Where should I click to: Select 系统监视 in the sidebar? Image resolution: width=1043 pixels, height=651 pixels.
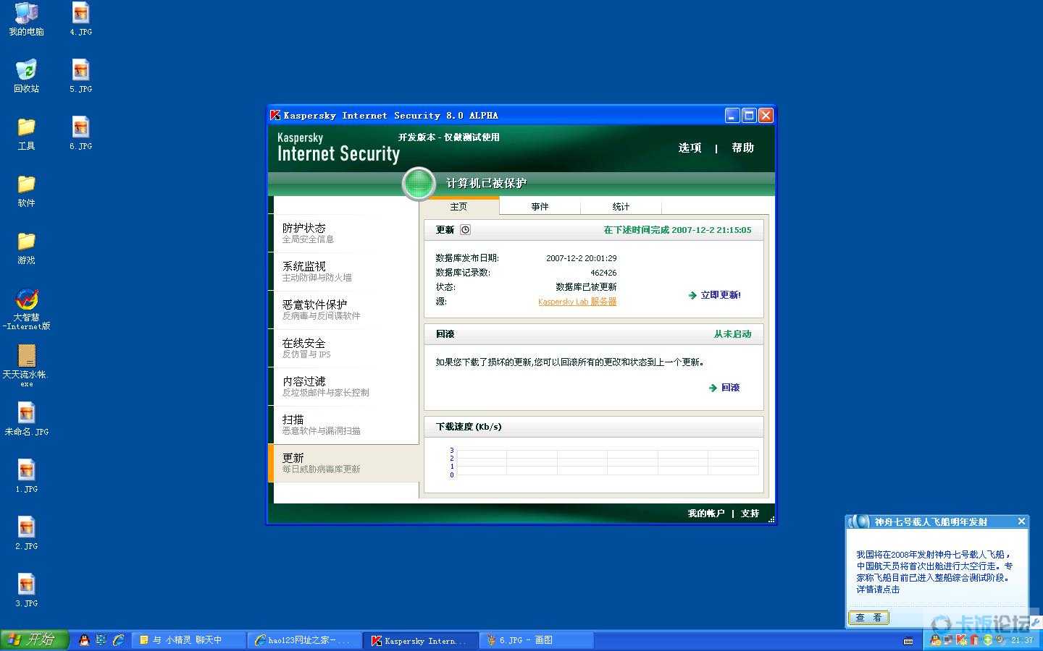(x=343, y=271)
